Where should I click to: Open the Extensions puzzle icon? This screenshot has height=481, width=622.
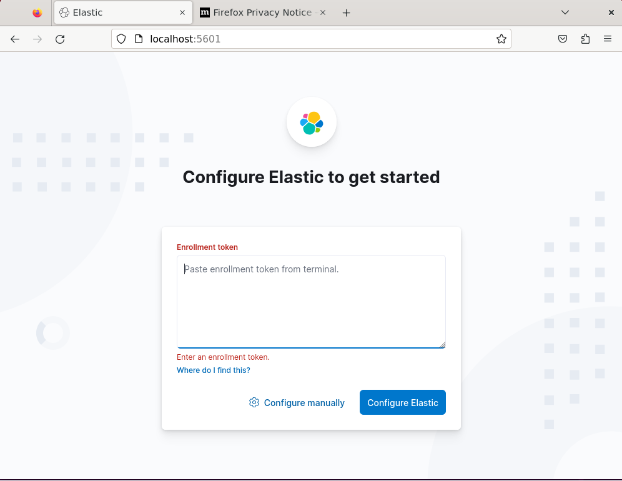tap(585, 39)
